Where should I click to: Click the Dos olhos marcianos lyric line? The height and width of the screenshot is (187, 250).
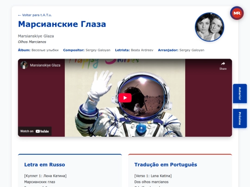tap(151, 182)
